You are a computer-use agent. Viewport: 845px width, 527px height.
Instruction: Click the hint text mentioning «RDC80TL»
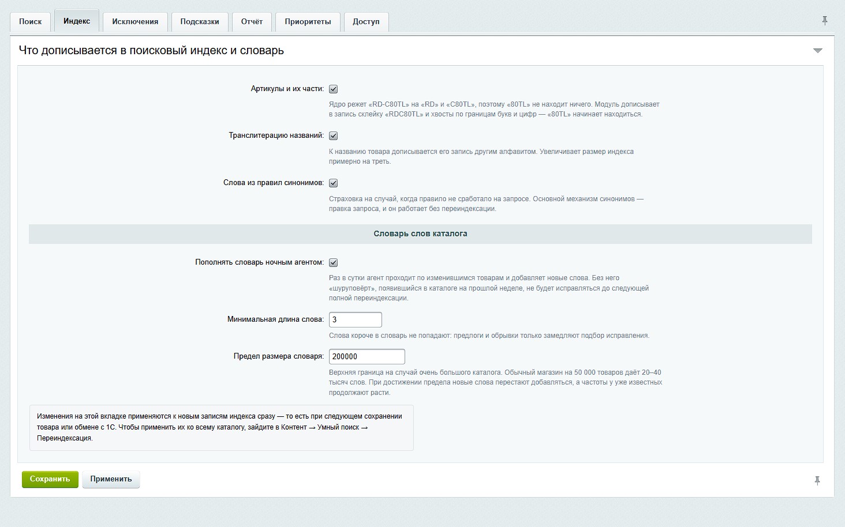(494, 110)
